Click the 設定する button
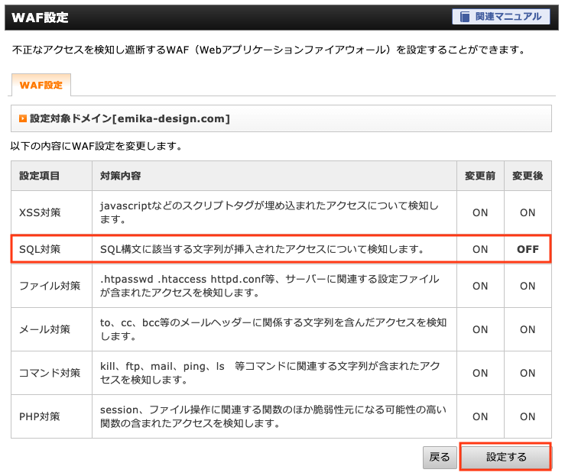The image size is (565, 476). point(506,457)
